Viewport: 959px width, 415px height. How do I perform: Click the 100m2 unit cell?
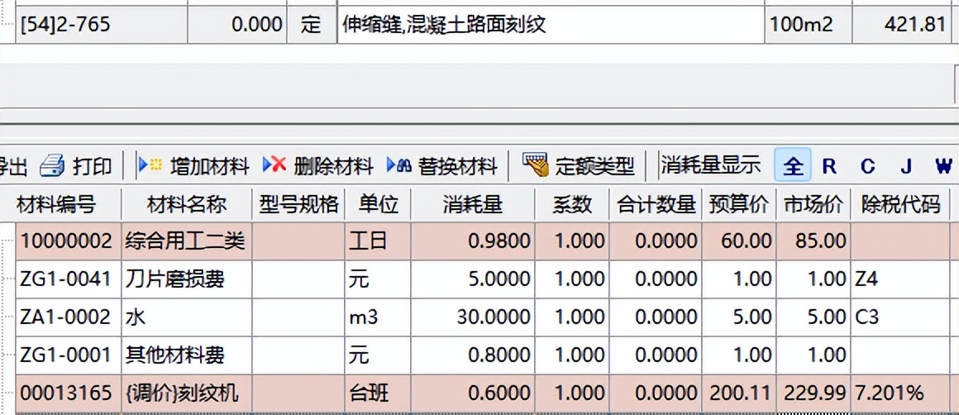tap(809, 25)
